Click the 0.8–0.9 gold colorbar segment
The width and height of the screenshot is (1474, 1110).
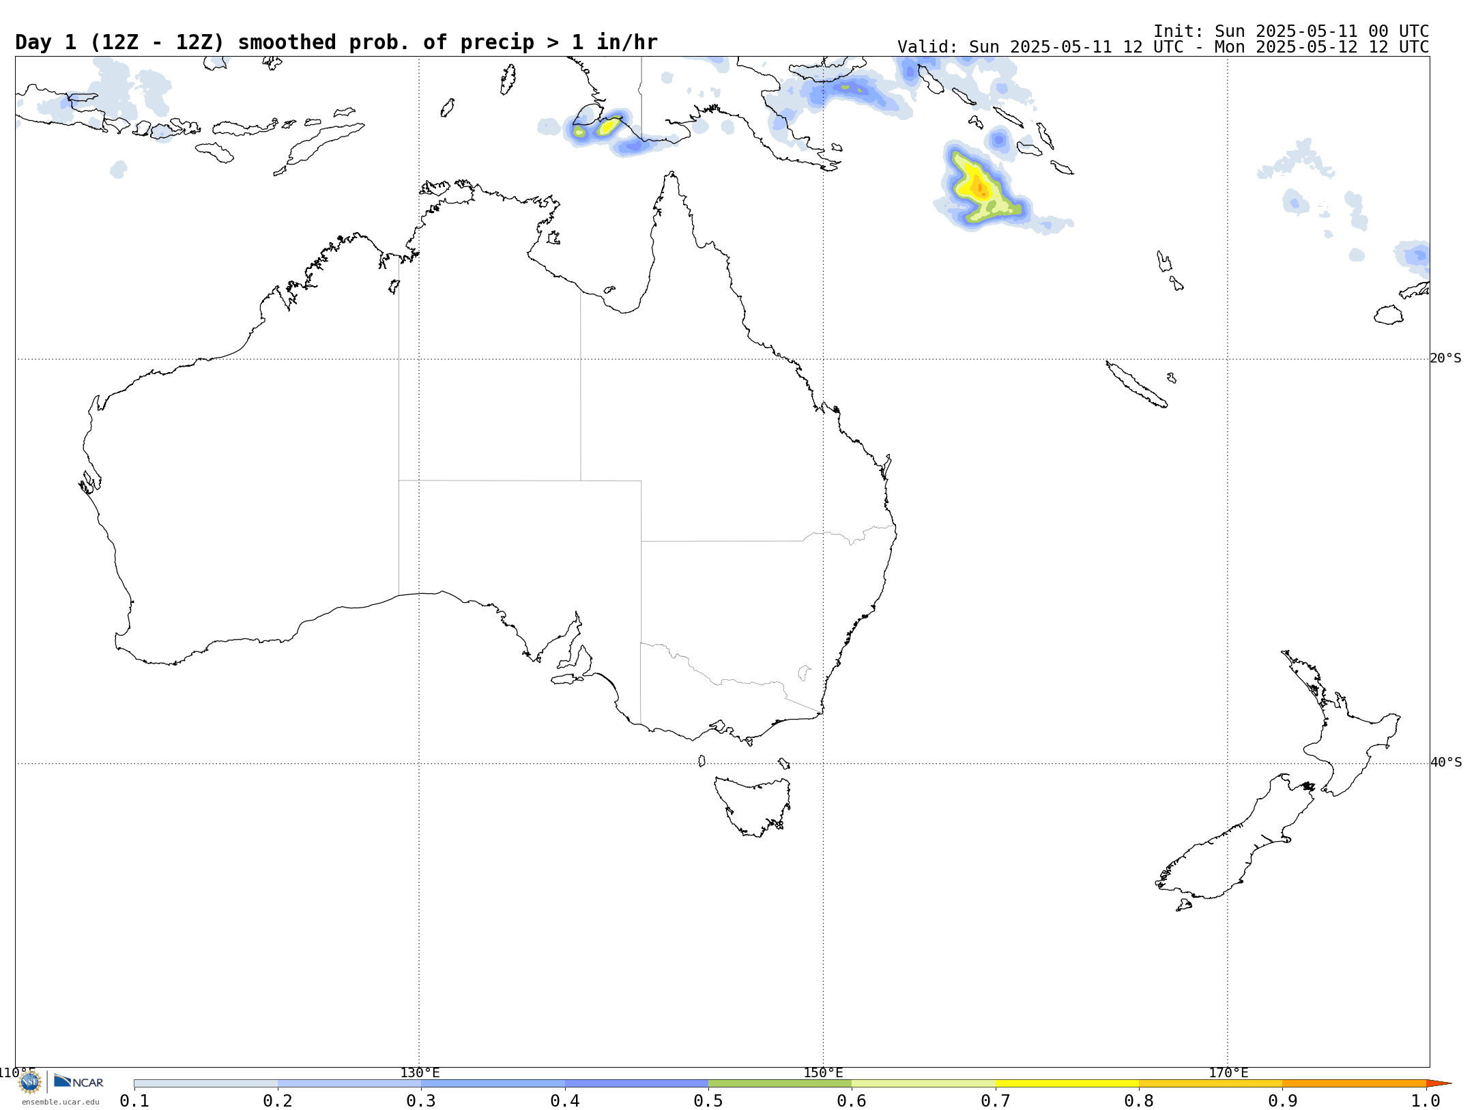tap(1211, 1083)
